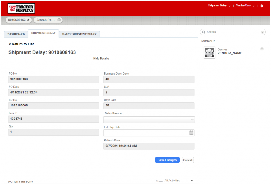Open the Delay Reason dropdown
The image size is (271, 184).
149,120
